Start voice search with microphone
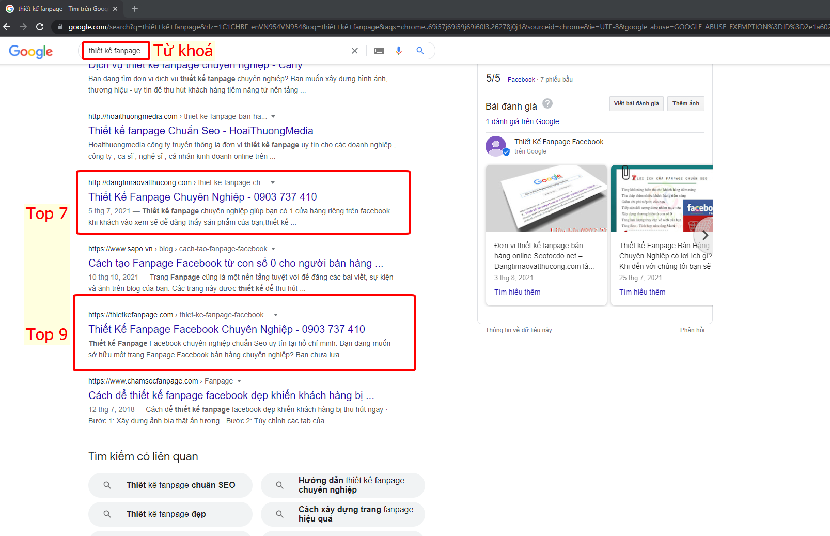830x536 pixels. (399, 51)
